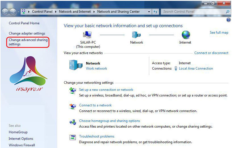
Task: Click the Local Area Connection plug icon
Action: [176, 68]
